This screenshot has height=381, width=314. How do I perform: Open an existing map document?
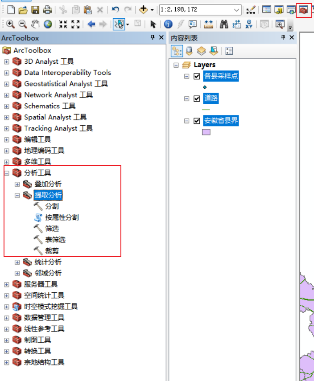(23, 10)
